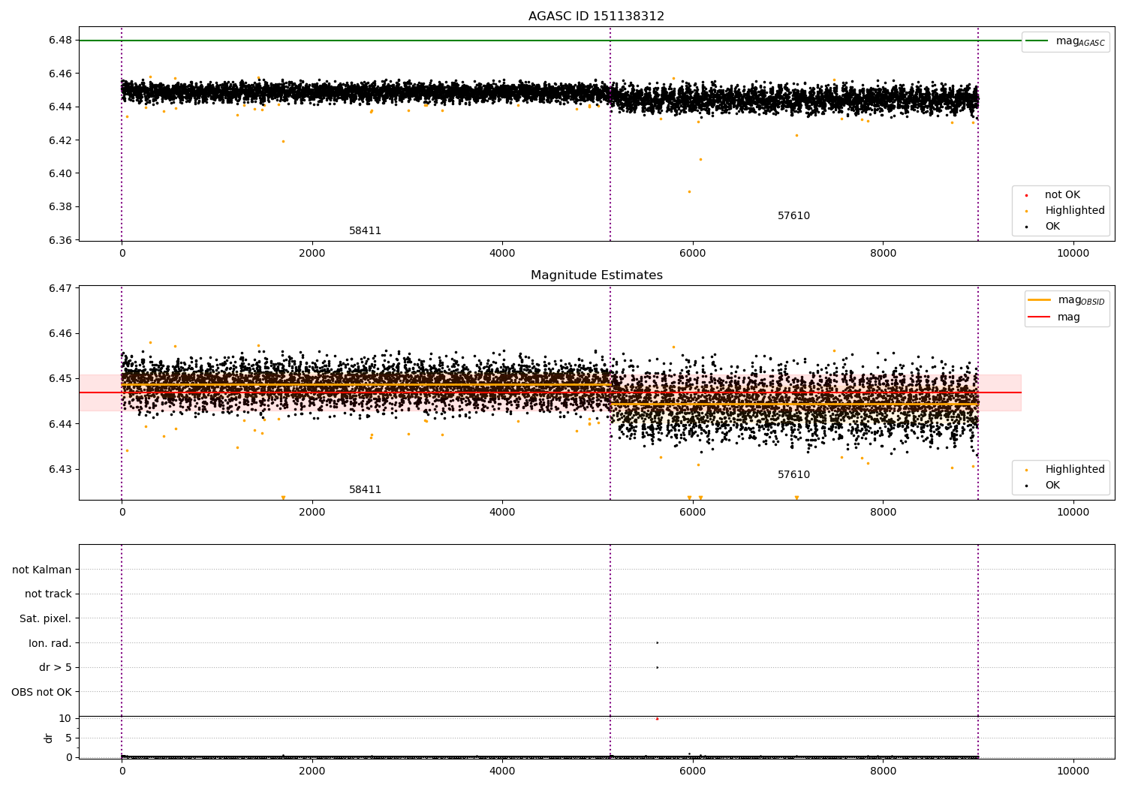
Task: Click the 6.44 tick label on Magnitude Estimates axis
Action: coord(60,424)
